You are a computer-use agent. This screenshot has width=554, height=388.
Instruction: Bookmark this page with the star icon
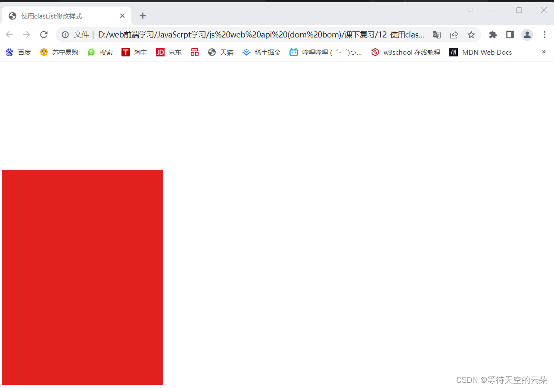pos(471,34)
